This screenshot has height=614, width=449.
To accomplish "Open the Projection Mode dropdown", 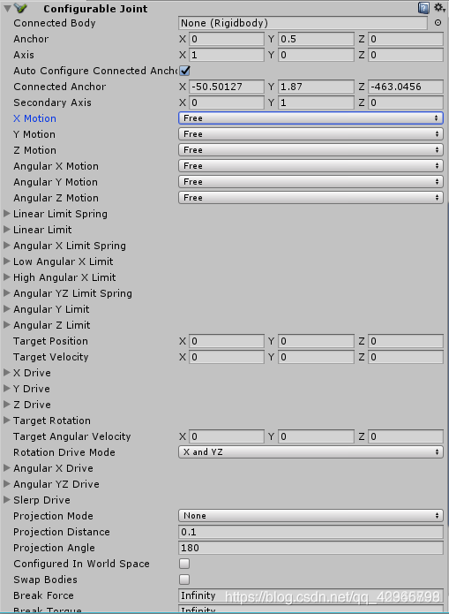I will pos(311,516).
